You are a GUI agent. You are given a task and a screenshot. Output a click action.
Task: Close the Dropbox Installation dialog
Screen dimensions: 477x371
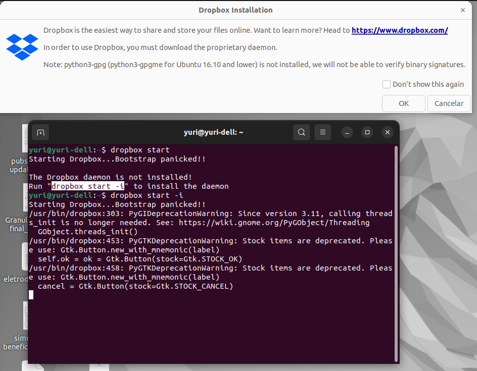(x=463, y=10)
